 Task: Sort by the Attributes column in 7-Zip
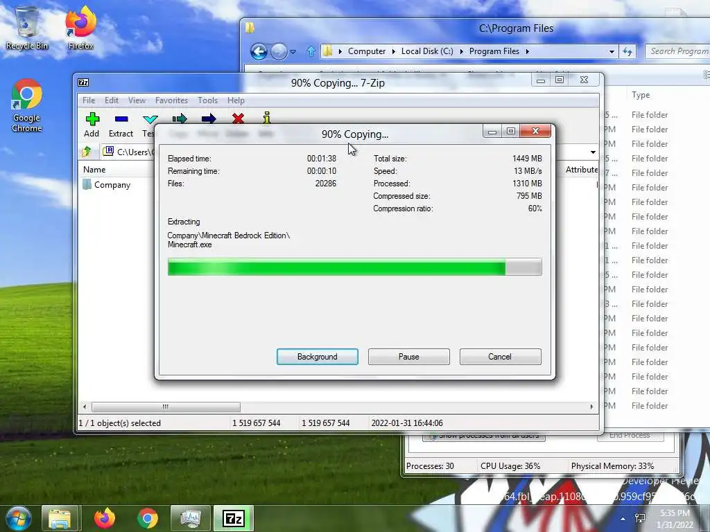582,170
